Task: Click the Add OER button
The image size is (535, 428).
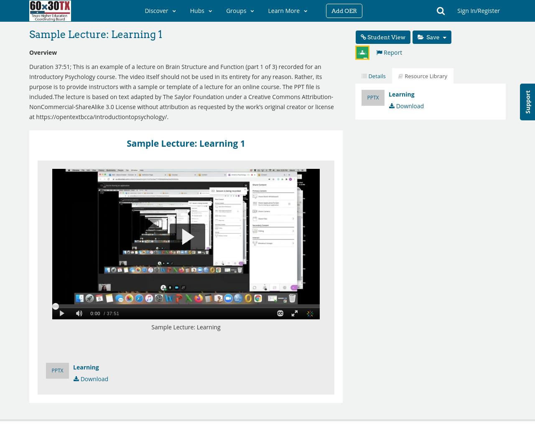Action: point(344,10)
